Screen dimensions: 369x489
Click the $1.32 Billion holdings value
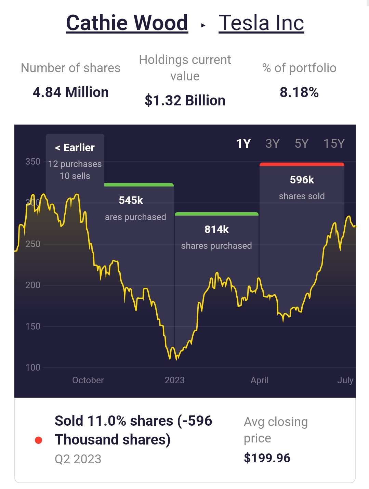pos(185,101)
